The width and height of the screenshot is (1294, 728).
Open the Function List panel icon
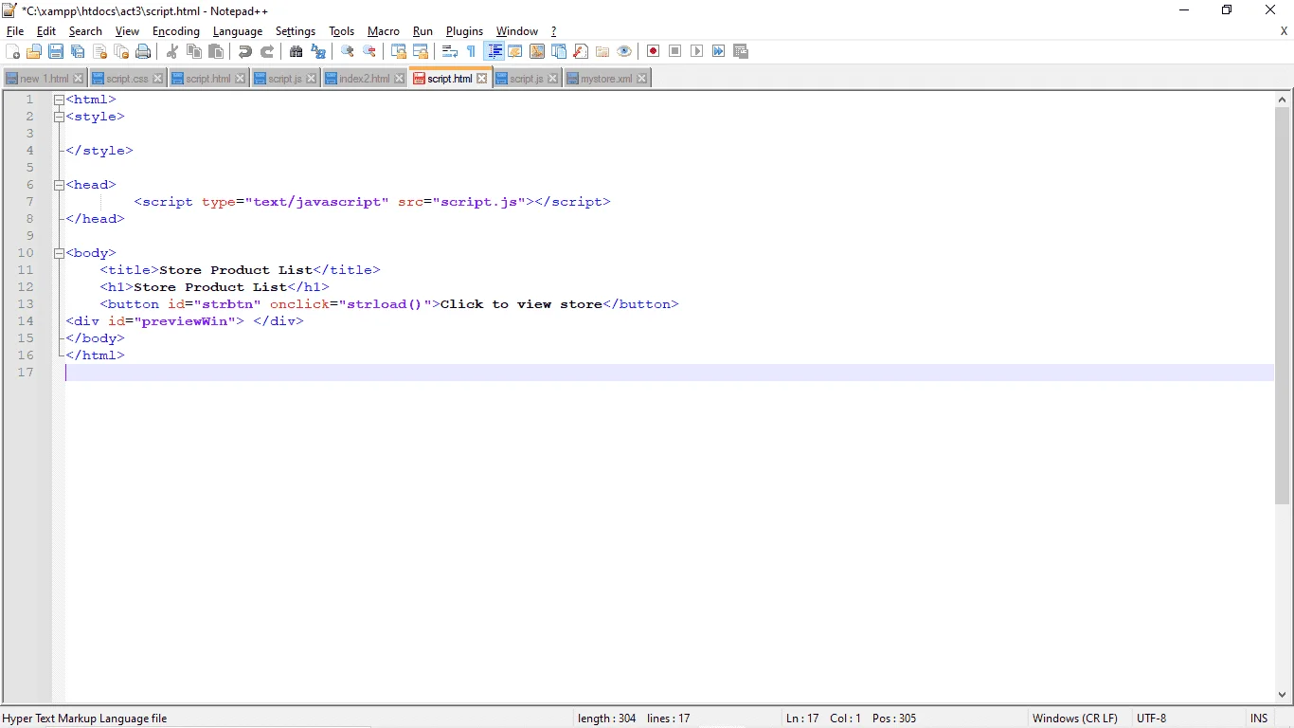(x=581, y=51)
